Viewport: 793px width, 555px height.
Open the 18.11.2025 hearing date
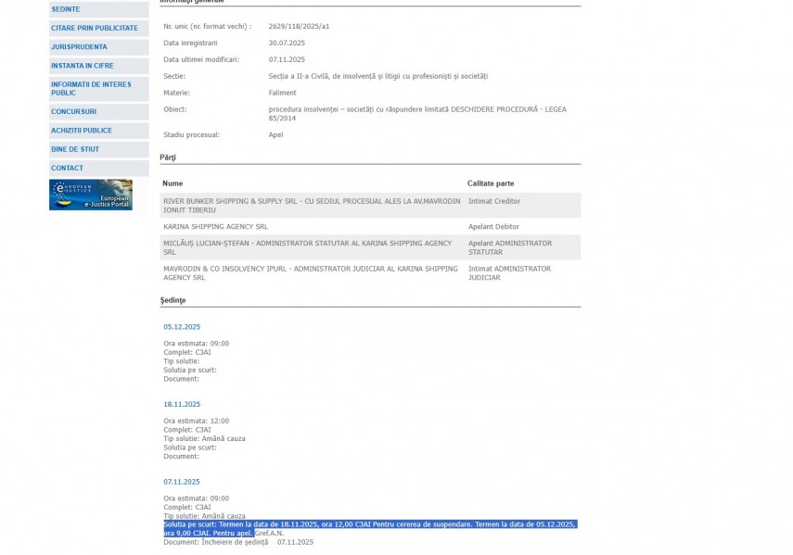point(182,405)
